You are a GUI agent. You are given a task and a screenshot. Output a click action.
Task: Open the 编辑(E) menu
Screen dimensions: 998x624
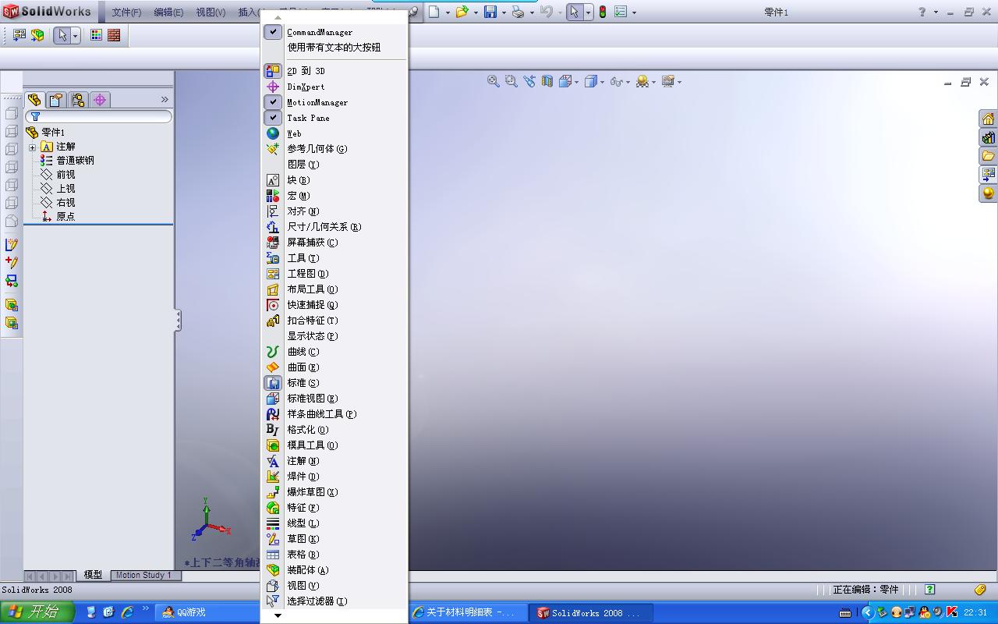click(168, 12)
